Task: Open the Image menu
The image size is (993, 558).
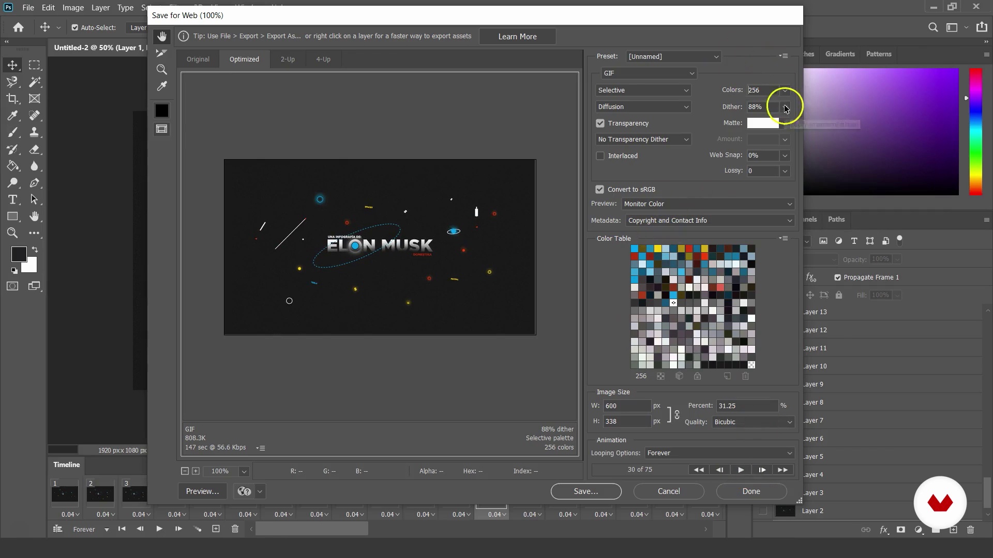Action: pos(73,8)
